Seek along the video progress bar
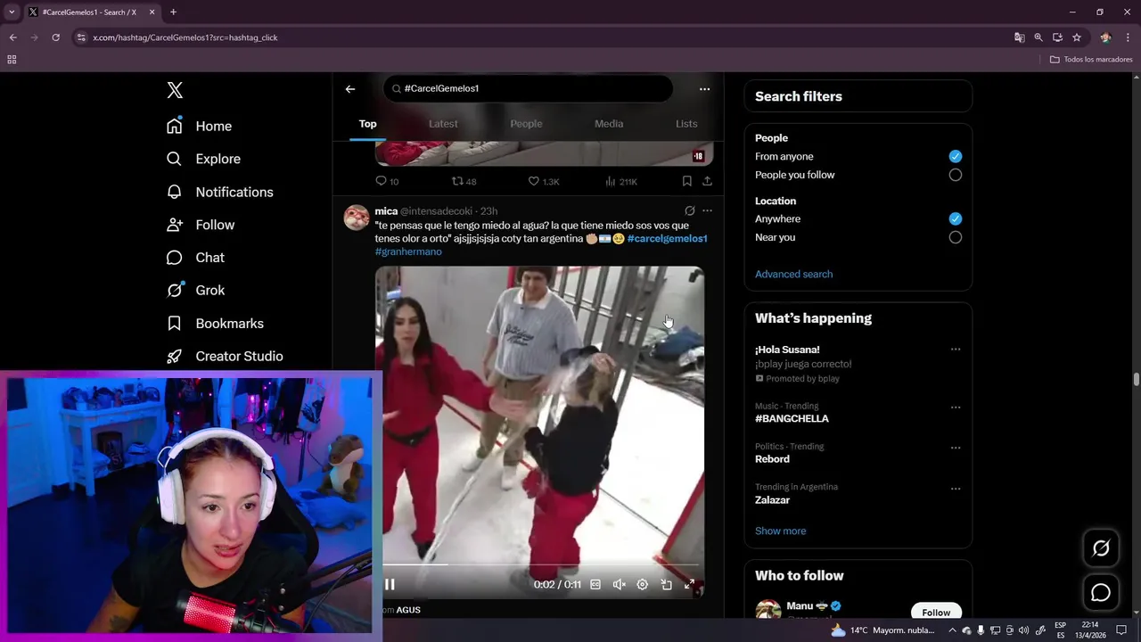This screenshot has height=642, width=1141. tap(540, 564)
